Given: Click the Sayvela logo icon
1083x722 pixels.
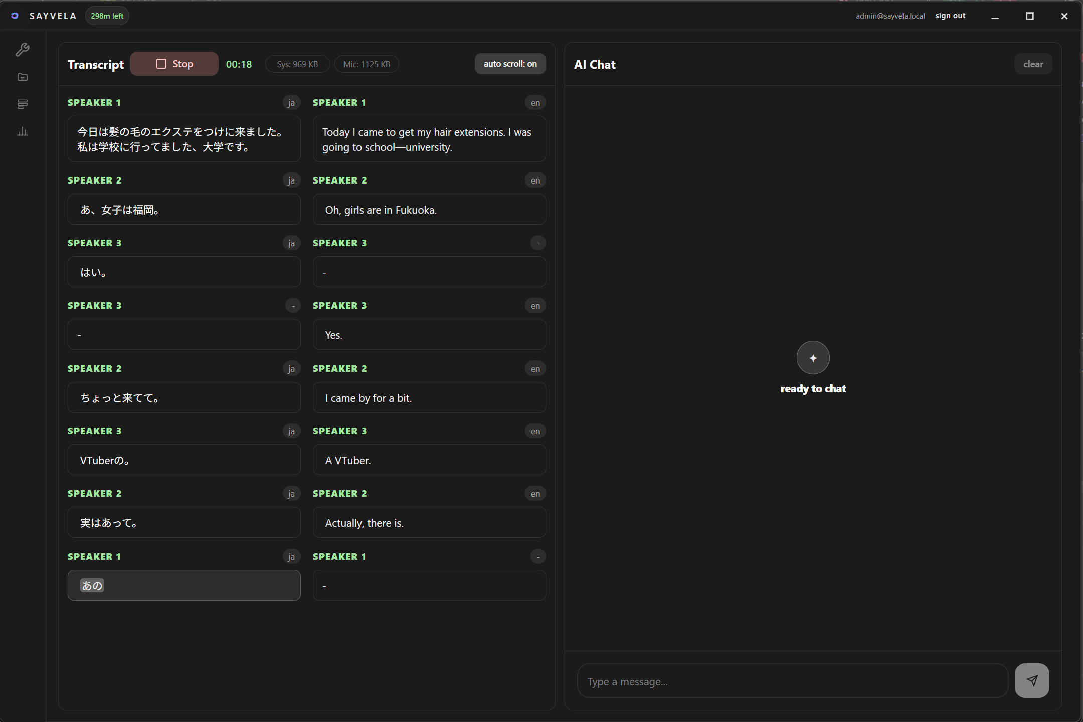Looking at the screenshot, I should coord(15,16).
